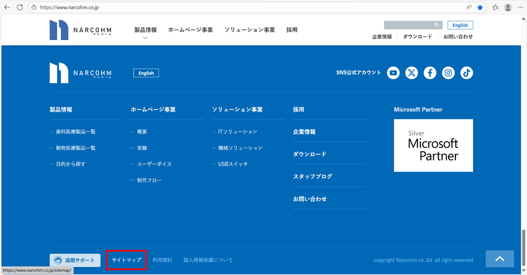Open the 歯科医療製品一覧 footer link
Viewport: 527px width, 275px height.
click(76, 132)
